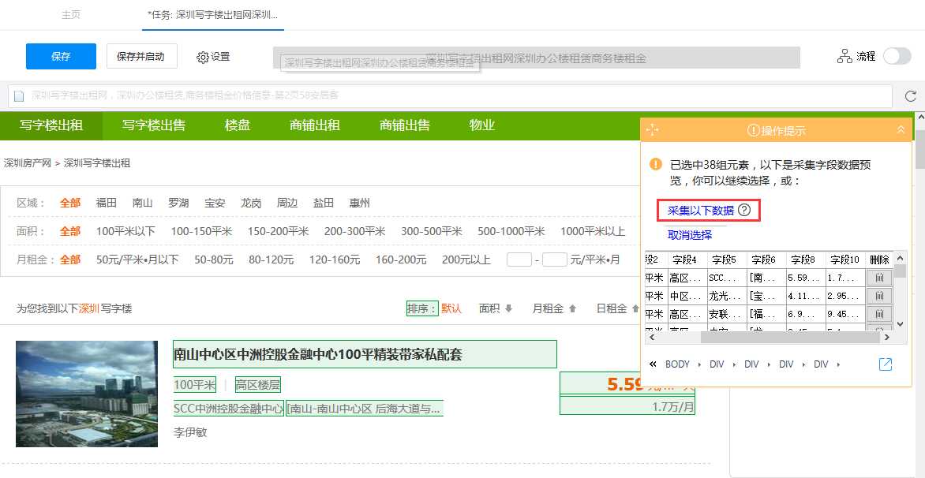Select area filter 1000平米以上

click(x=593, y=232)
